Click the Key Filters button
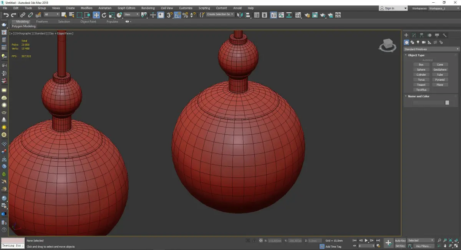Viewport: 461px width, 250px height. click(423, 246)
